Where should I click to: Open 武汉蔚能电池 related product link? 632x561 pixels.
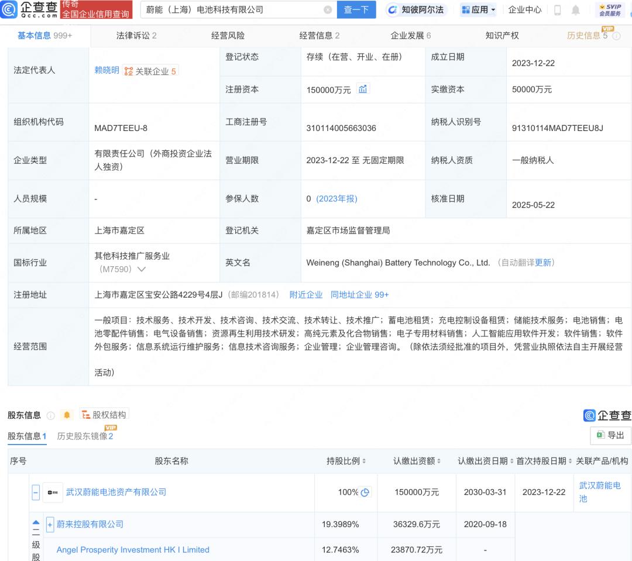click(600, 492)
